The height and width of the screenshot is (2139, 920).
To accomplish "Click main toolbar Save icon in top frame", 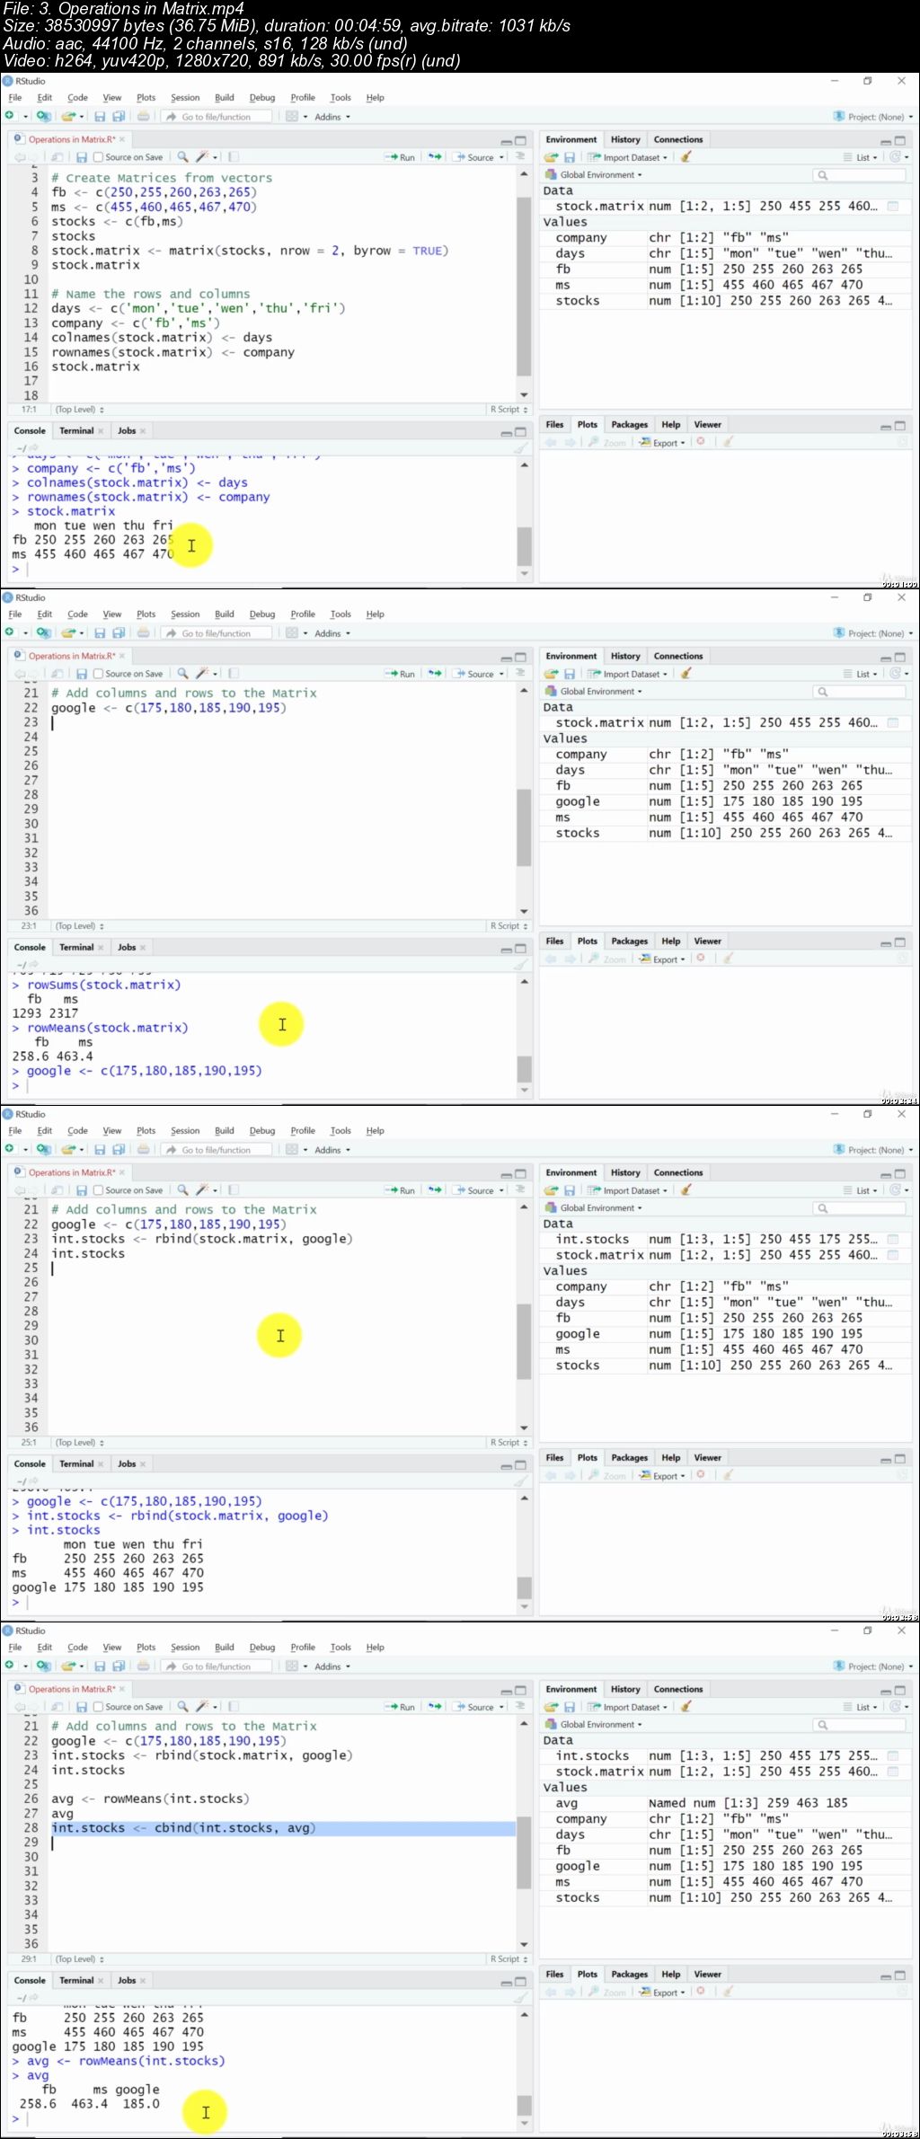I will (100, 116).
